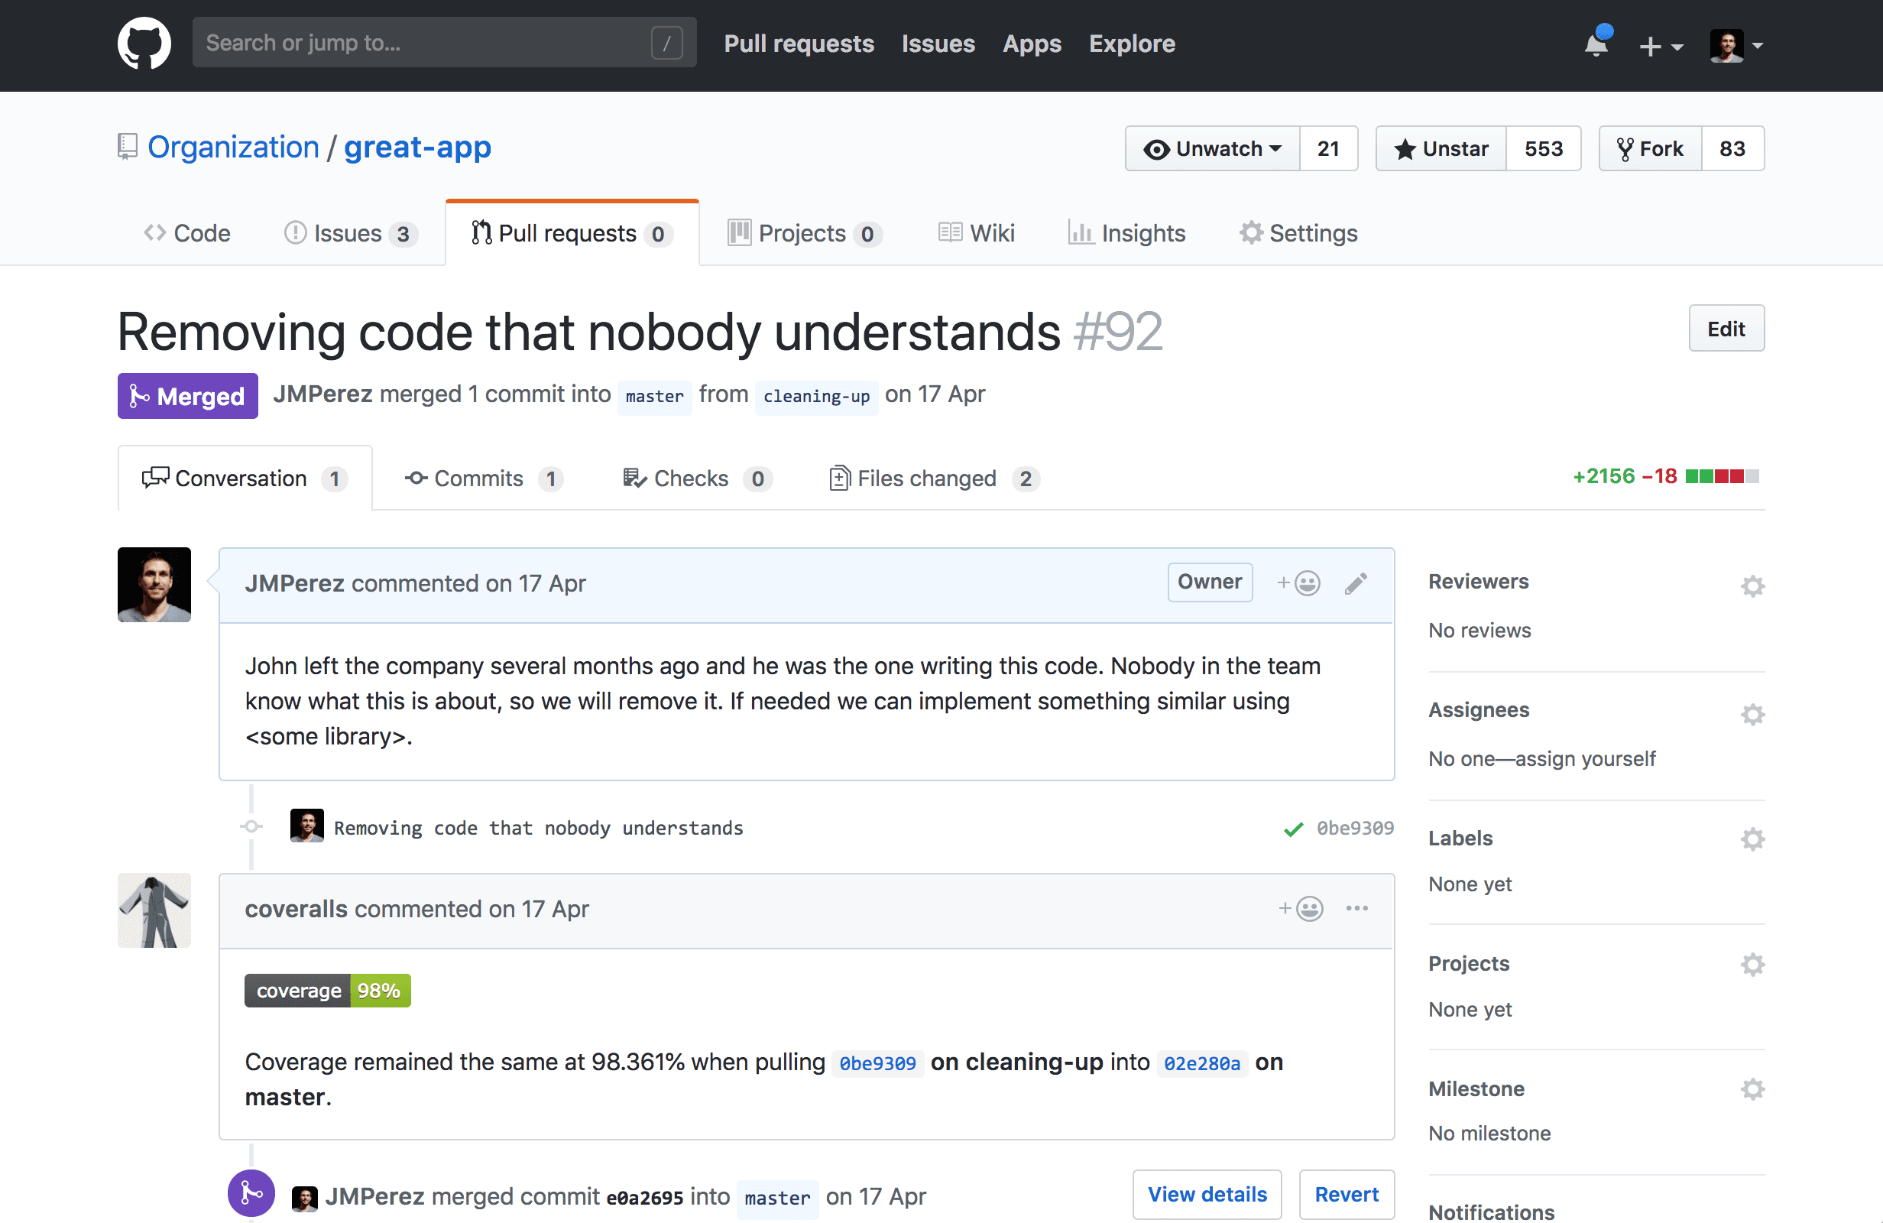Open the Organization link
Viewport: 1883px width, 1223px height.
tap(232, 148)
